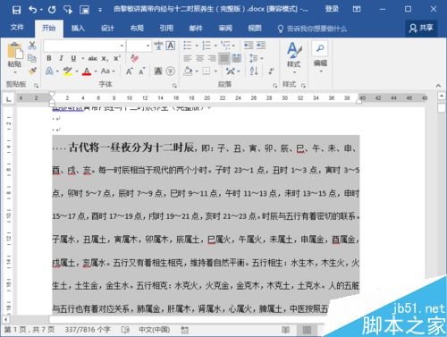The height and width of the screenshot is (337, 447).
Task: Switch to the References tab
Action: pos(166,29)
